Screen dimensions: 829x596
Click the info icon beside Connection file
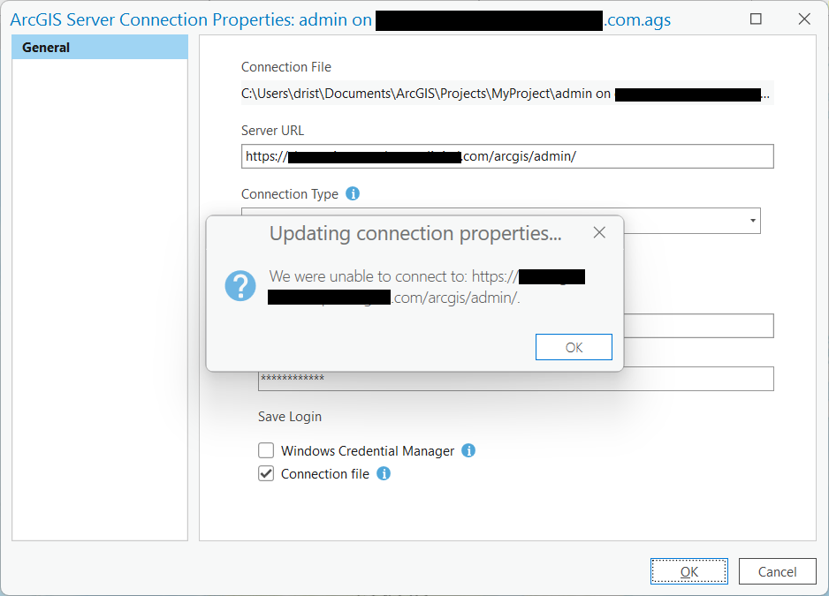(x=384, y=473)
